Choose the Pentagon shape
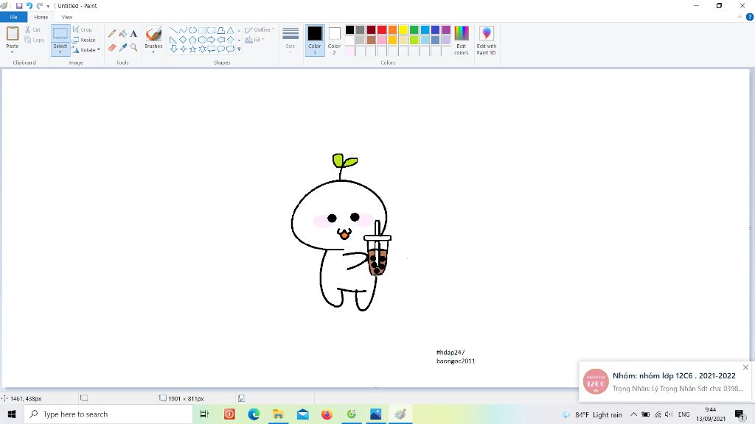Image resolution: width=755 pixels, height=424 pixels. tap(192, 40)
